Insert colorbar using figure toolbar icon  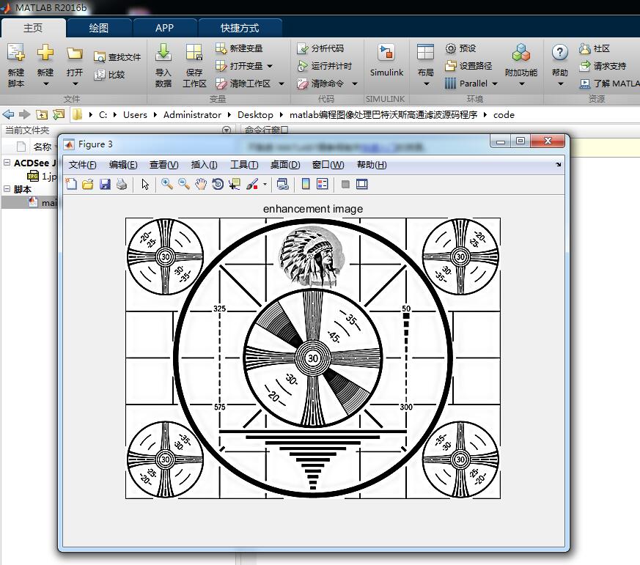[305, 185]
